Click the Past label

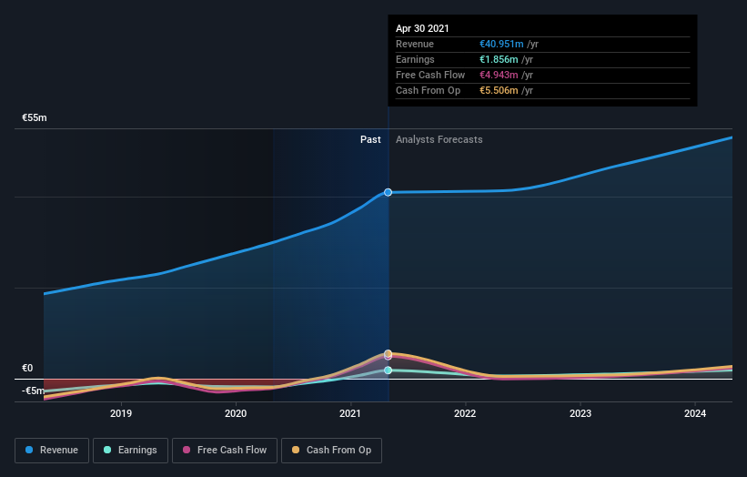[x=370, y=139]
